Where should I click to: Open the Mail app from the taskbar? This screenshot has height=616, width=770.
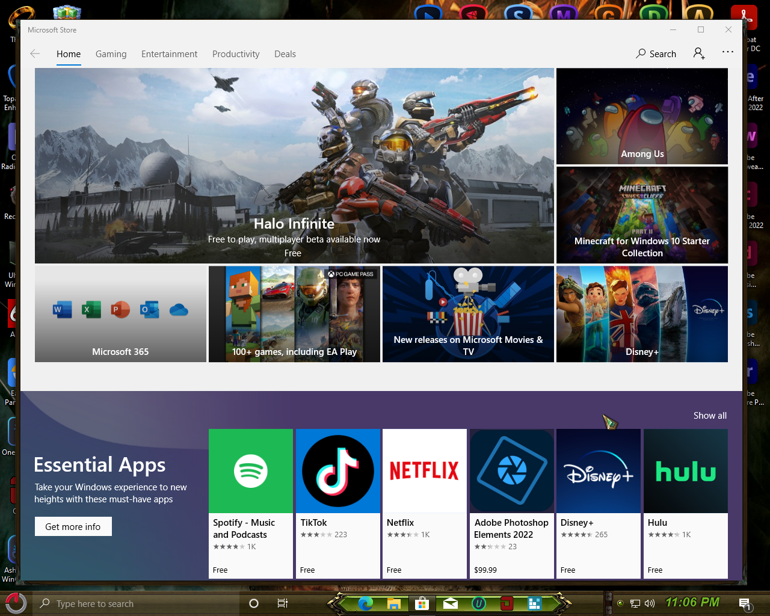451,603
